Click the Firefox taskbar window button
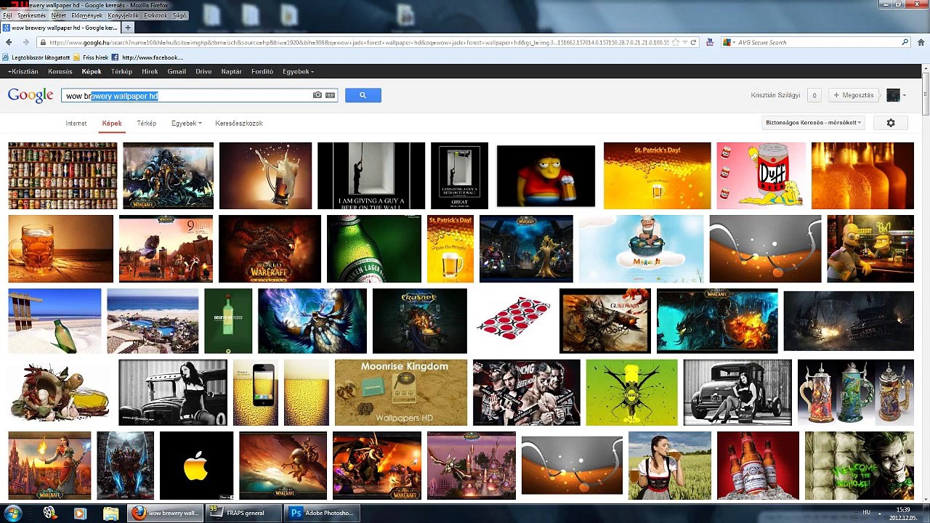This screenshot has height=523, width=930. pyautogui.click(x=165, y=513)
